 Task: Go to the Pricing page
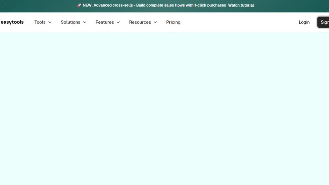(173, 22)
